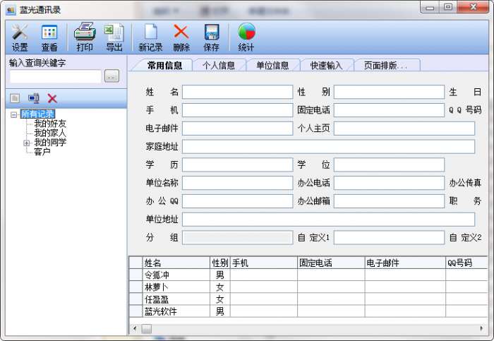Click row header cell beside 令狐冲
The height and width of the screenshot is (341, 494).
135,275
